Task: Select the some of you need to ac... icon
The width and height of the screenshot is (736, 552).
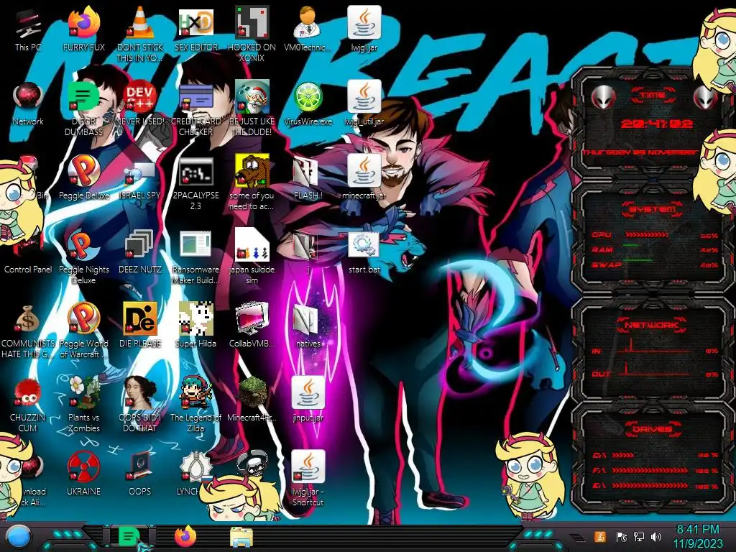Action: pyautogui.click(x=252, y=171)
